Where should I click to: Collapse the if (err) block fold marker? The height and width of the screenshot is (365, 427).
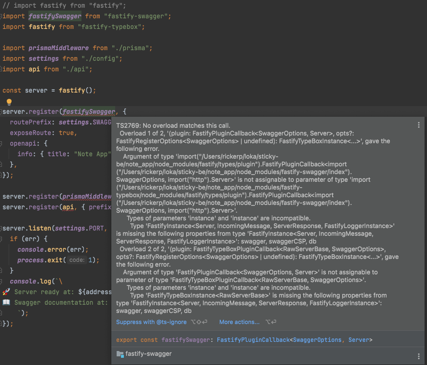[1, 239]
